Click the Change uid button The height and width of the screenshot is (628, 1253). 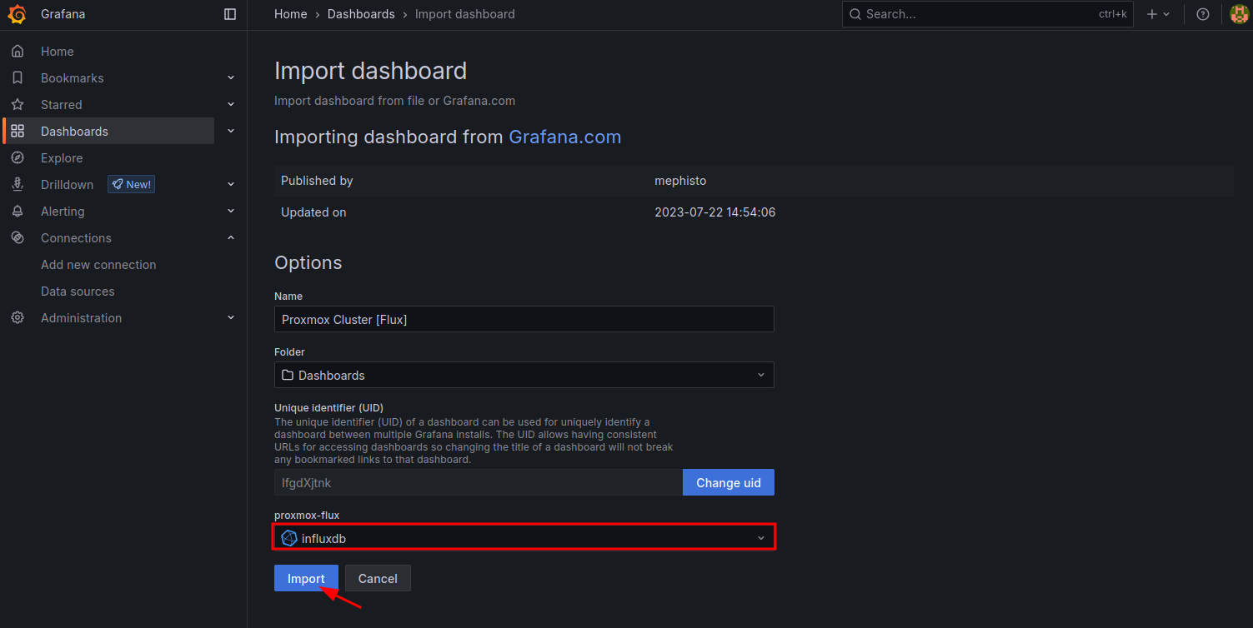tap(728, 482)
